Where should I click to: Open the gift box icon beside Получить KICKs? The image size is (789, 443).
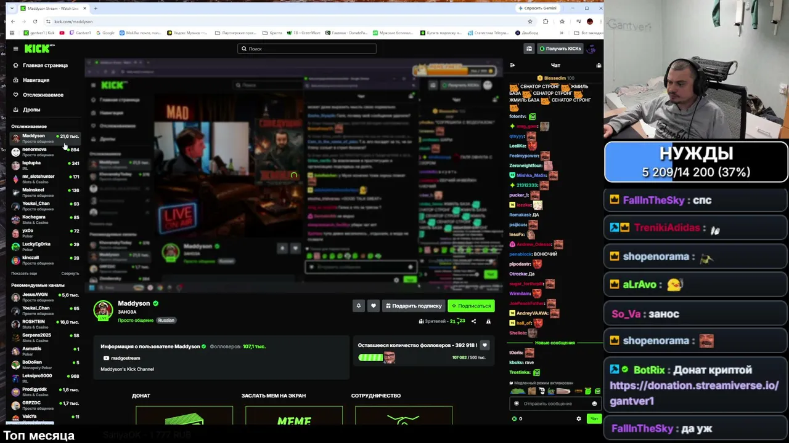point(529,49)
